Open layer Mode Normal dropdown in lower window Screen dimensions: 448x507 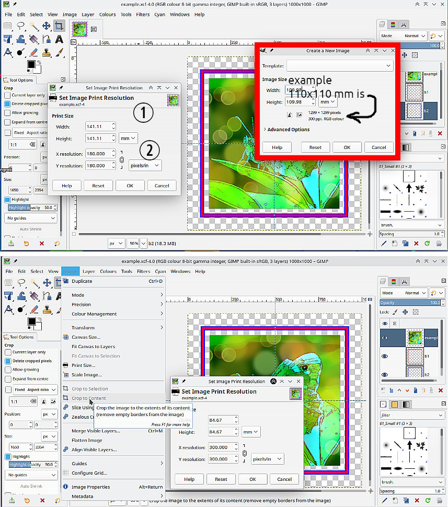(404, 293)
